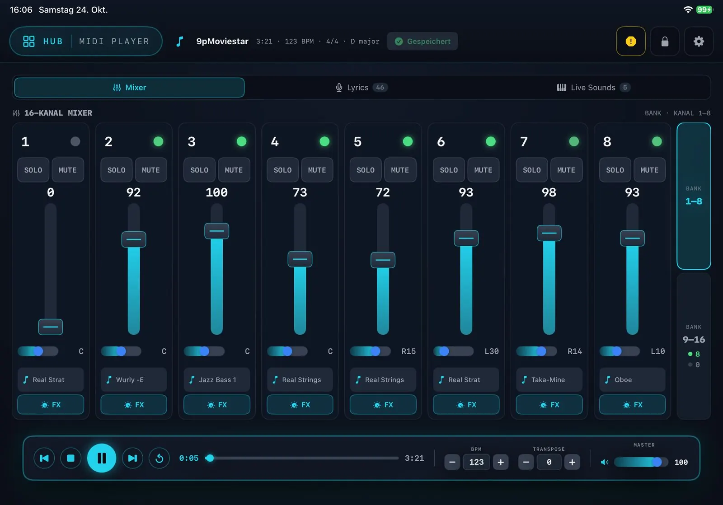Mute channel 1
This screenshot has height=505, width=723.
67,170
